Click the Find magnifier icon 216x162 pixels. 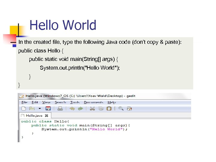click(x=121, y=109)
